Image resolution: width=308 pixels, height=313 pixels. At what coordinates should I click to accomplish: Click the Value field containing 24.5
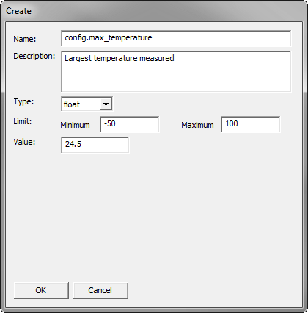95,145
